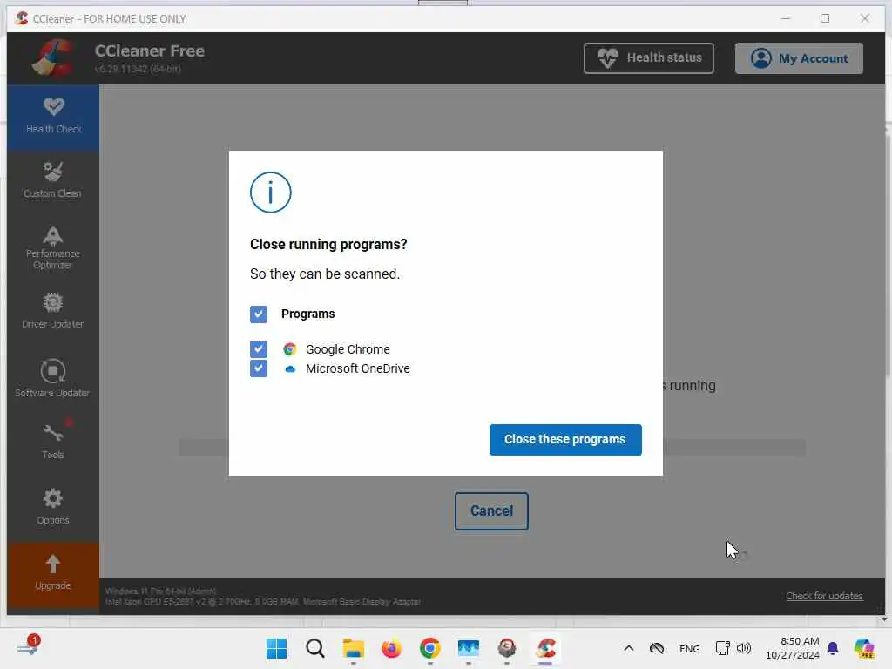Image resolution: width=892 pixels, height=669 pixels.
Task: Open the widgets icon with red badge
Action: pos(29,646)
